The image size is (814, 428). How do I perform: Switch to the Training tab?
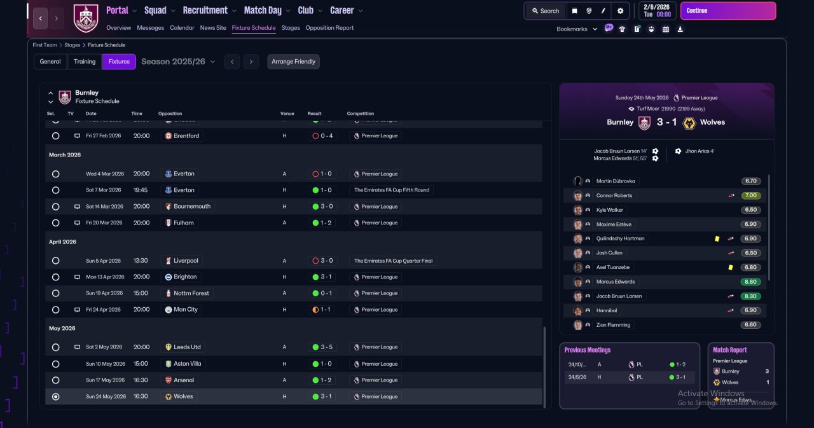(85, 62)
